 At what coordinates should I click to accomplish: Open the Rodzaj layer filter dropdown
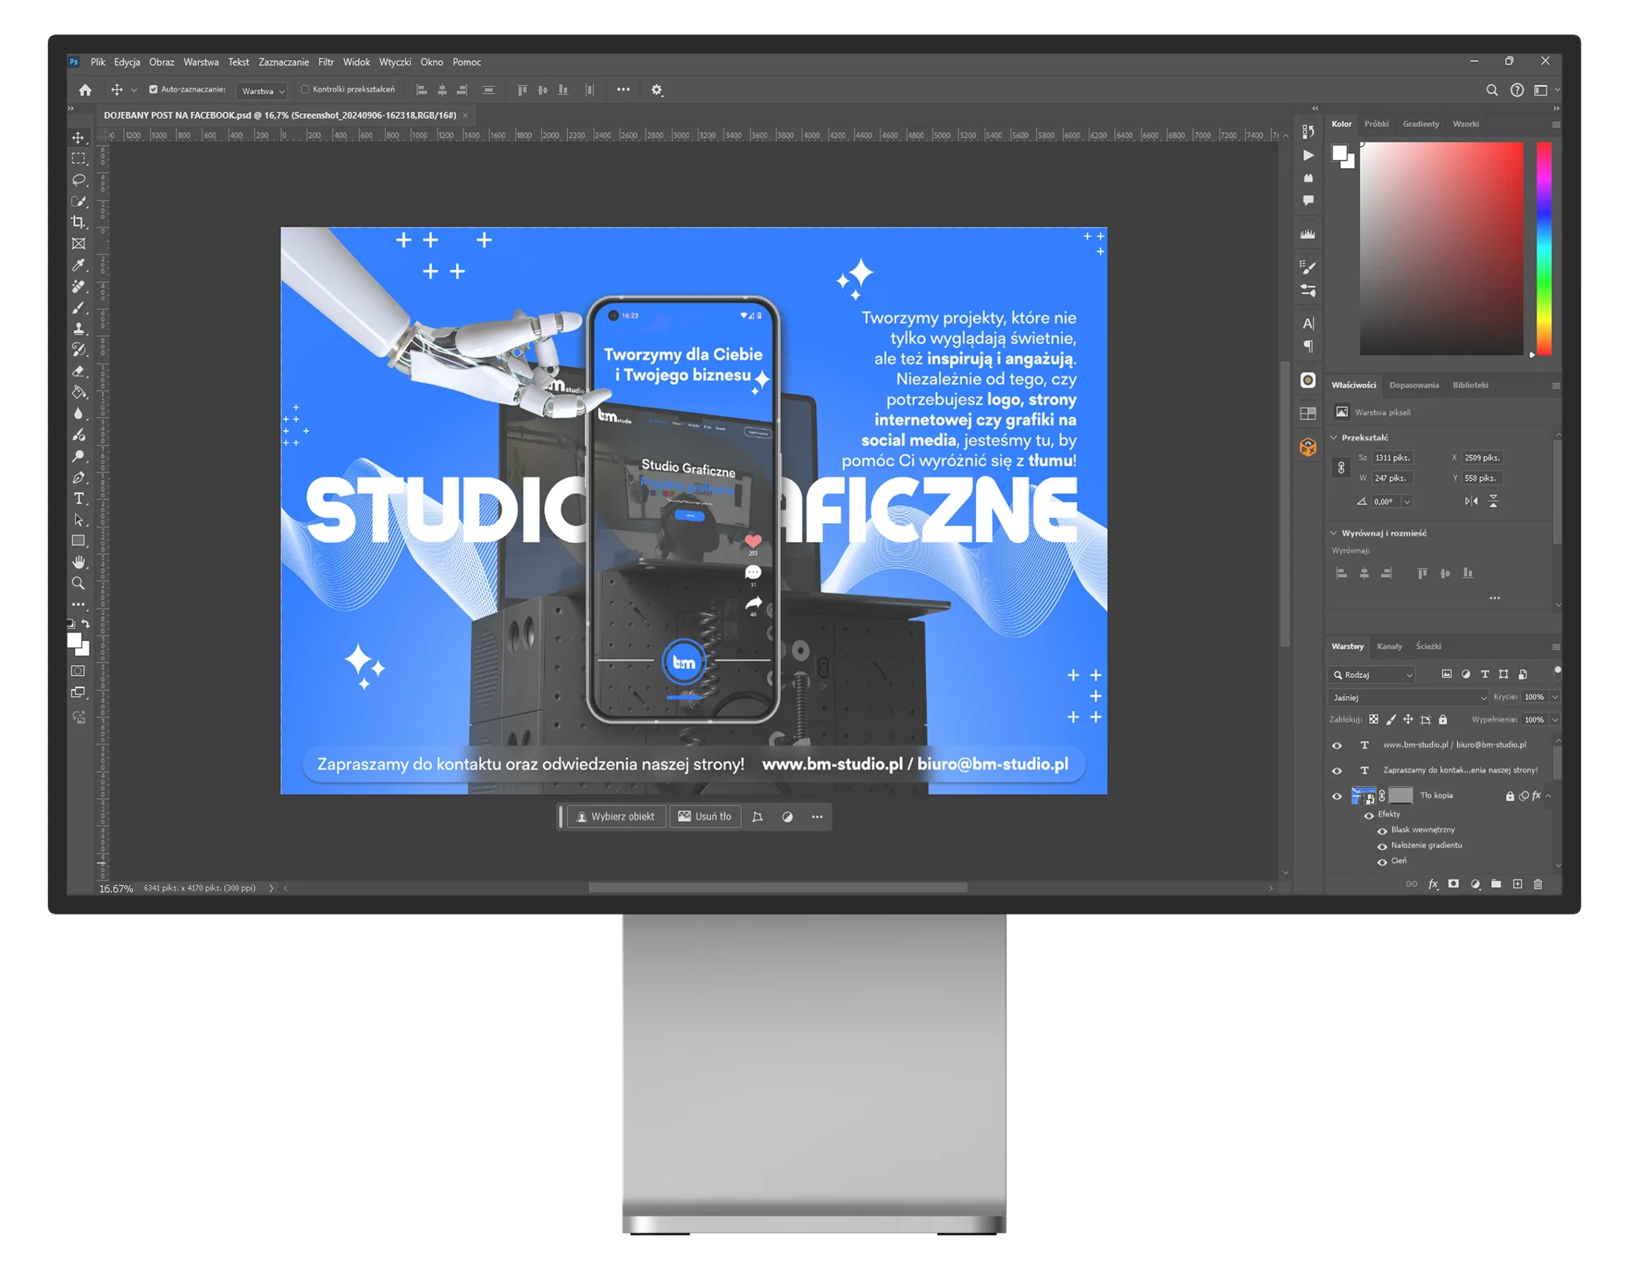click(x=1373, y=675)
